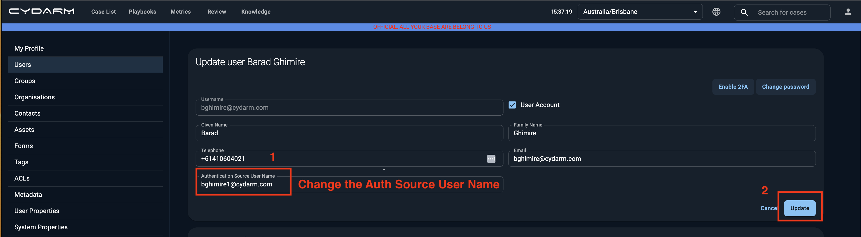This screenshot has height=237, width=861.
Task: Click the Family Name field
Action: [x=662, y=133]
